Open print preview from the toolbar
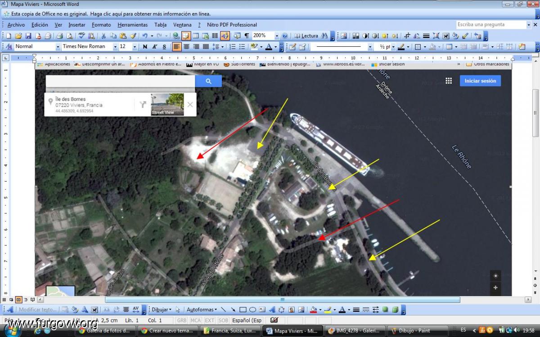 (70, 36)
